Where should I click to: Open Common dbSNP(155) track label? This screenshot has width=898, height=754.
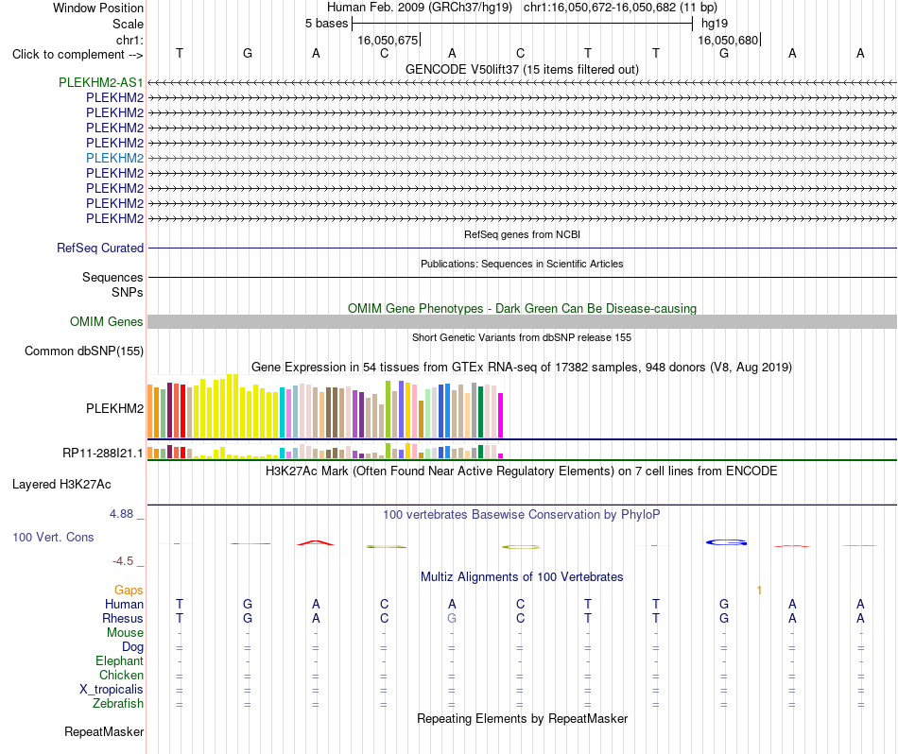(x=84, y=351)
